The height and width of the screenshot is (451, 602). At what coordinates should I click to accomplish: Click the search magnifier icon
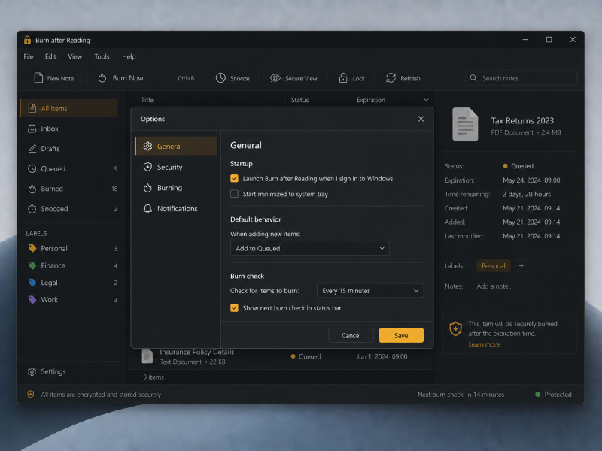473,78
